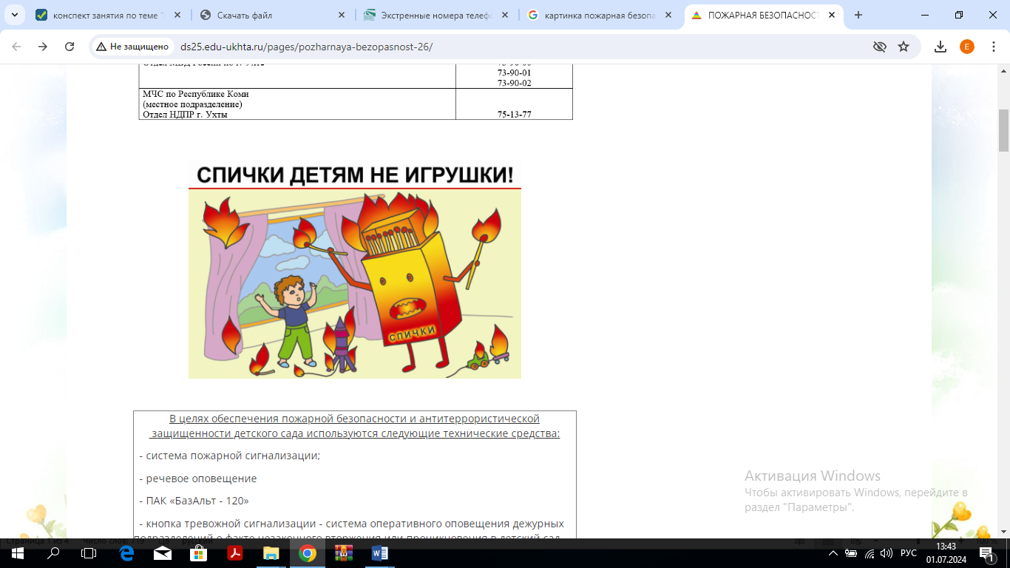Click the 'Отдел НДПР г. Ухты' text
The width and height of the screenshot is (1010, 568).
point(185,115)
